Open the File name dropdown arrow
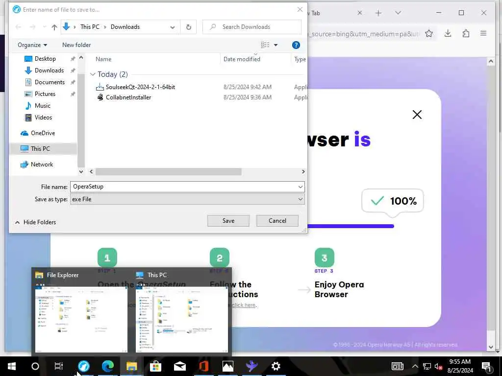 pos(301,187)
